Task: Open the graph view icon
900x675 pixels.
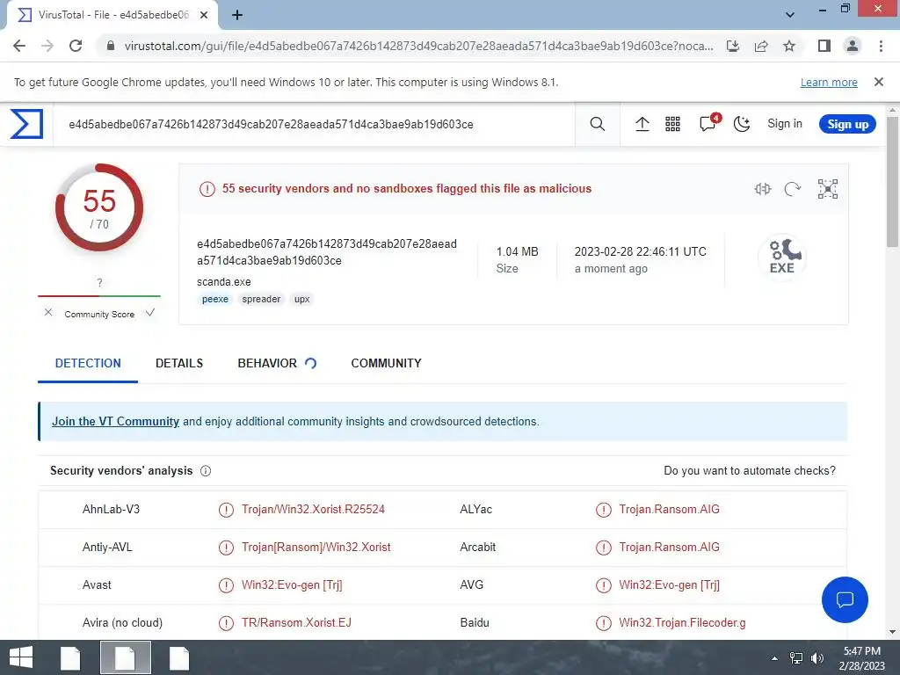Action: pos(828,189)
